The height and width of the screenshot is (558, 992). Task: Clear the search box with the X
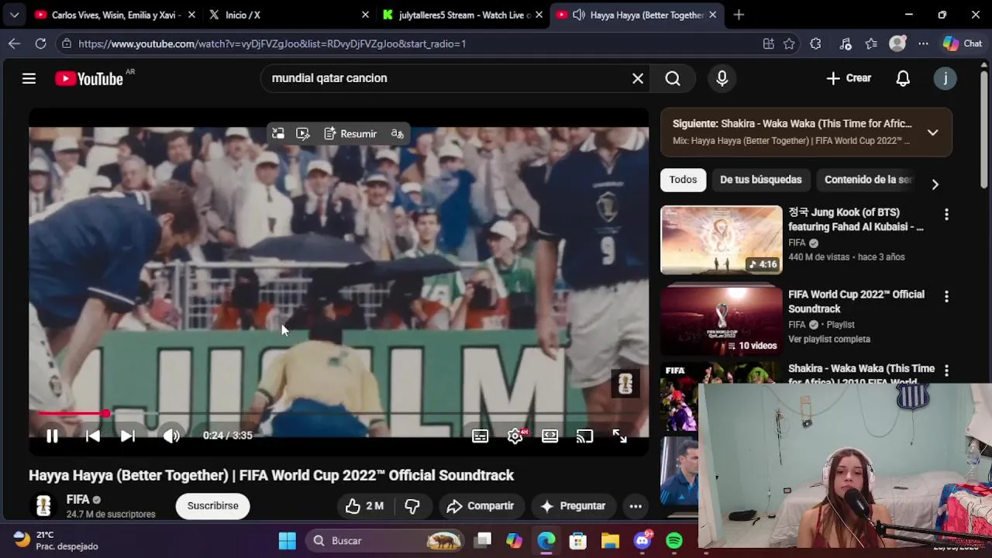638,78
